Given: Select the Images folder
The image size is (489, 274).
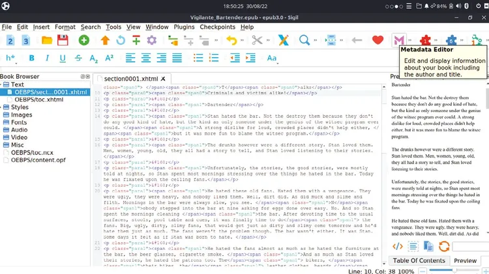Looking at the screenshot, I should (22, 115).
